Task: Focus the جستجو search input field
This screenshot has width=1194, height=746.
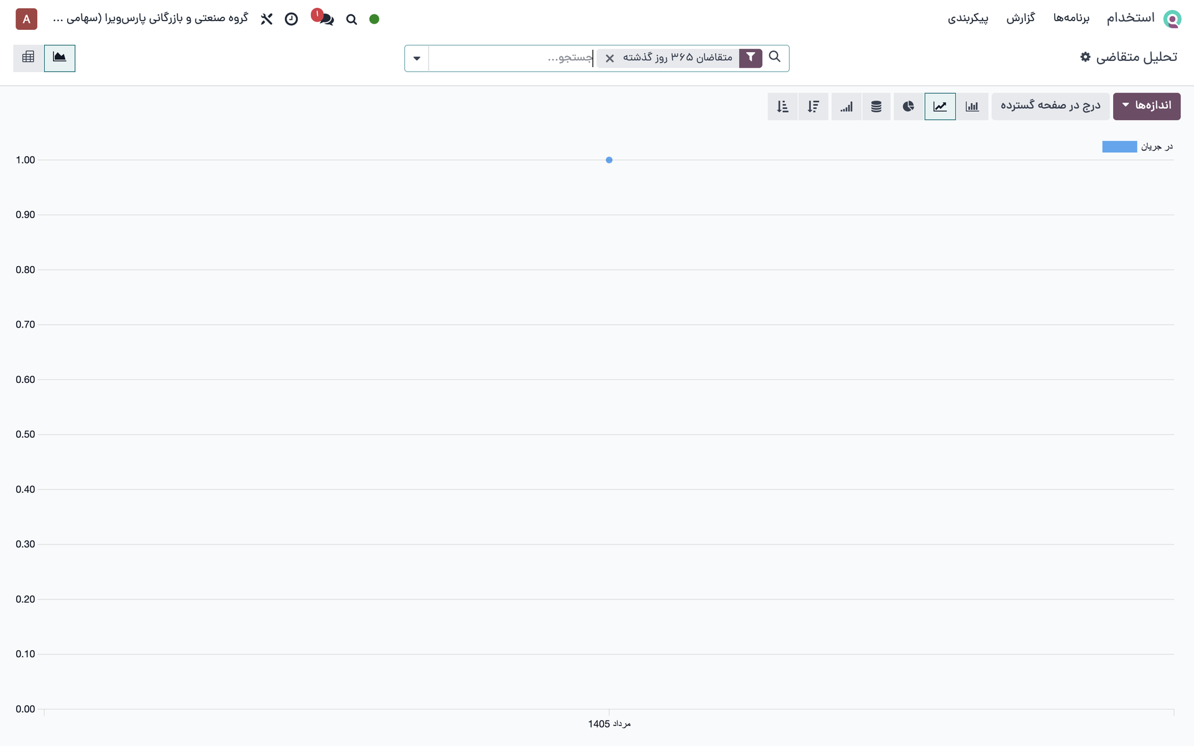Action: (511, 58)
